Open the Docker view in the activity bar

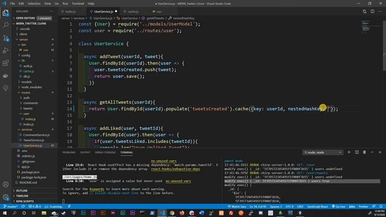pos(5,76)
